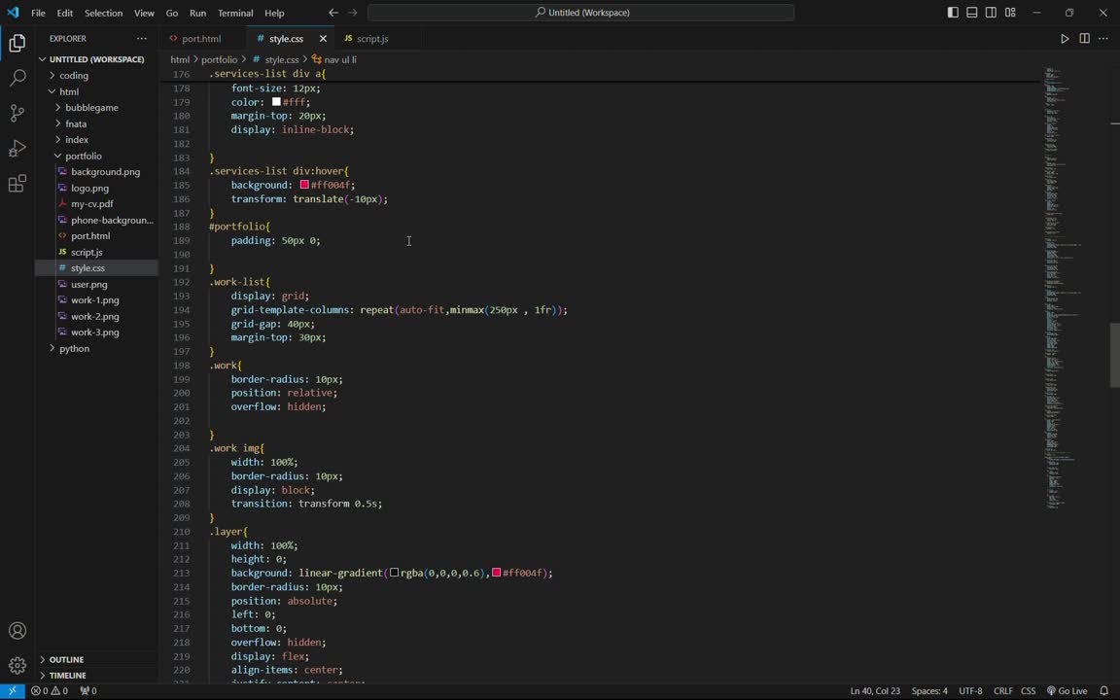Expand the coding folder
Image resolution: width=1120 pixels, height=700 pixels.
[x=74, y=75]
